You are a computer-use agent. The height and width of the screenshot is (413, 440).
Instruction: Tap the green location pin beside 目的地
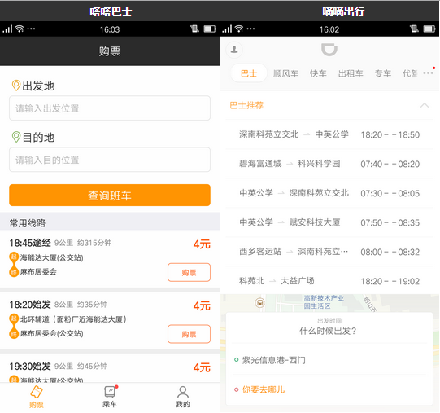(x=16, y=137)
